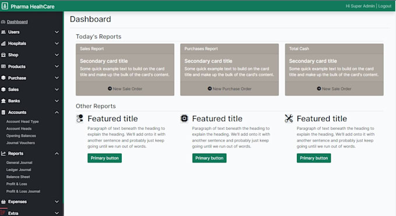The image size is (396, 216).
Task: Open Profit & Loss report
Action: pyautogui.click(x=17, y=184)
